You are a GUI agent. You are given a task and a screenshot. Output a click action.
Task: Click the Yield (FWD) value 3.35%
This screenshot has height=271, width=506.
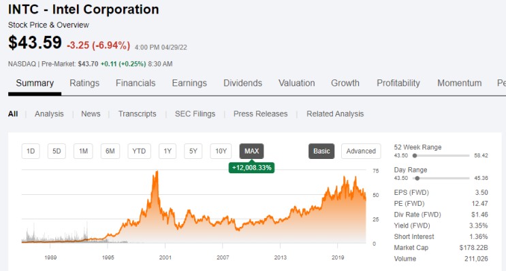479,225
